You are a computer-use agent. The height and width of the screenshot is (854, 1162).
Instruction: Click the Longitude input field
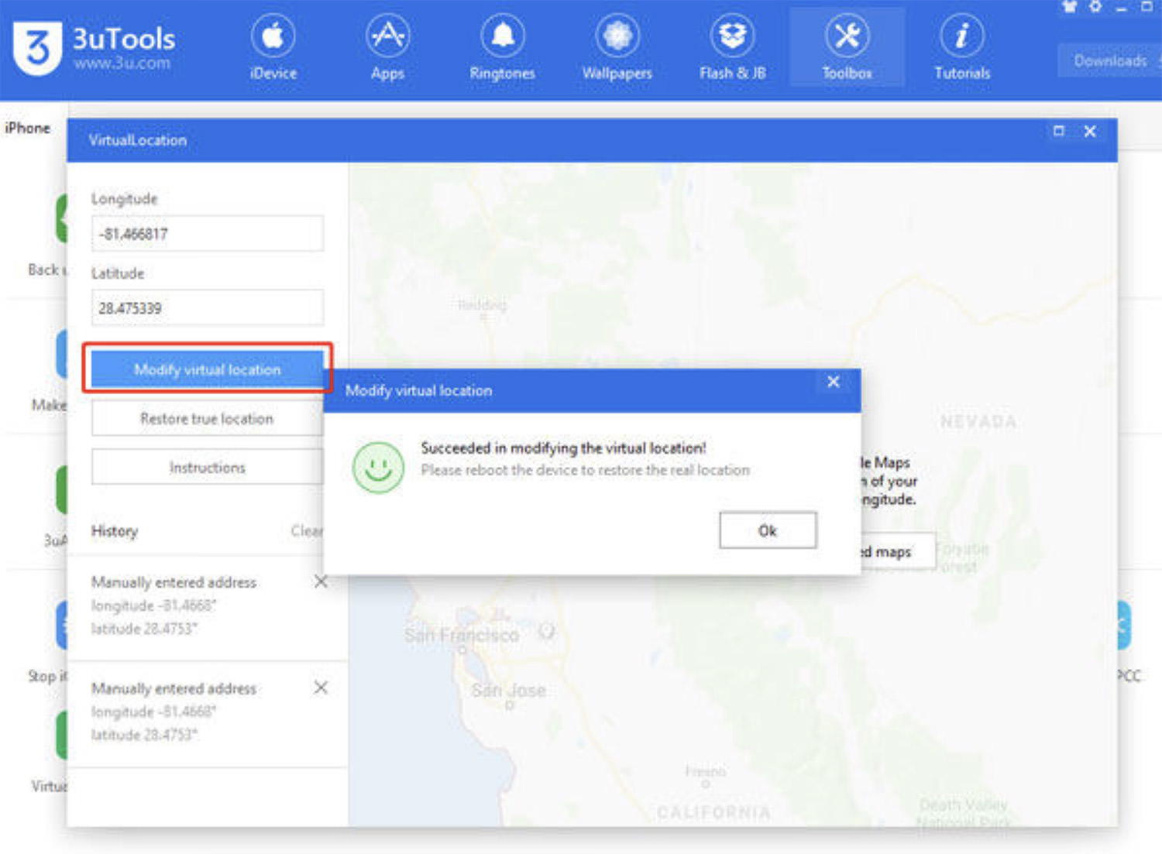(x=207, y=233)
